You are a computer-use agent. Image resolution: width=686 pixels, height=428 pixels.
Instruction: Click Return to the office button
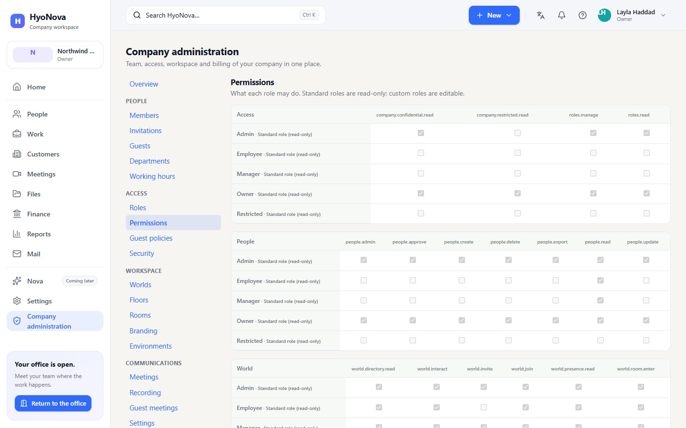53,403
